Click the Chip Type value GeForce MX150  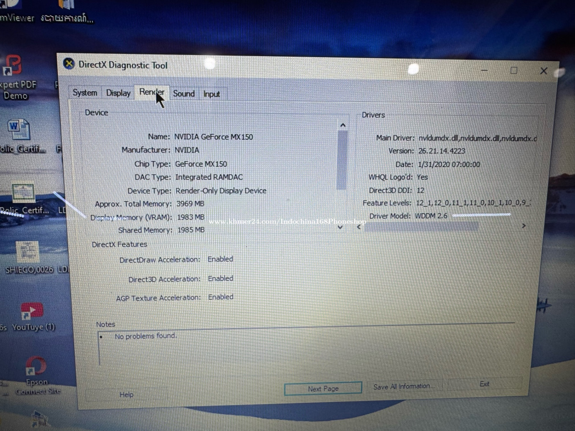(x=201, y=164)
